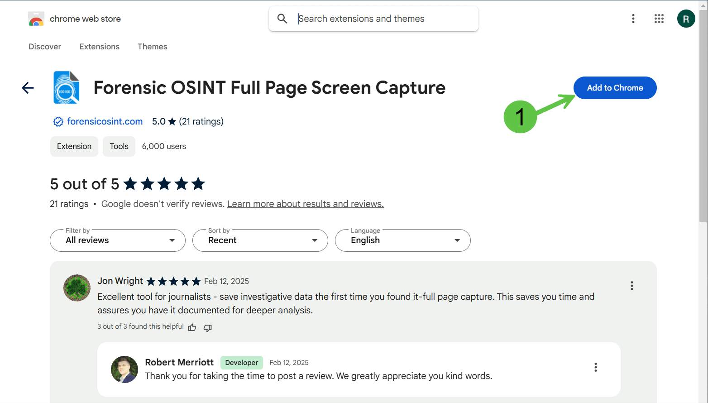The image size is (708, 403).
Task: Click the 6,000 users text
Action: click(x=164, y=146)
